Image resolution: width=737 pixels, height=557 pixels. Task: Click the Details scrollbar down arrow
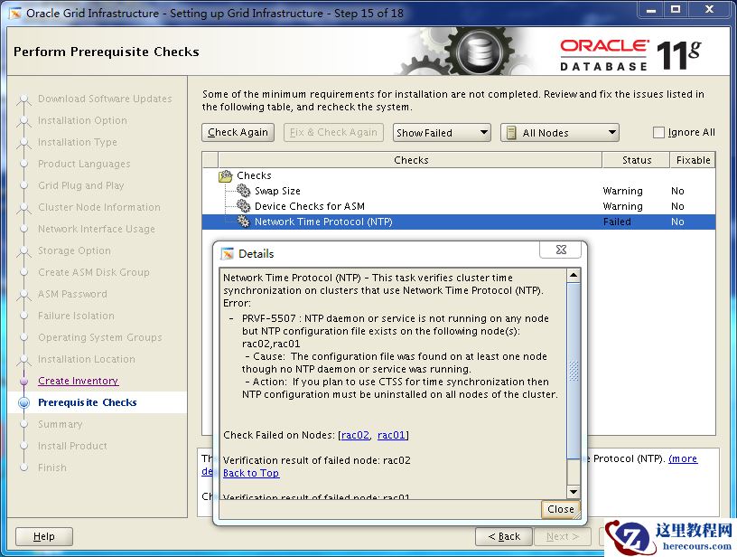[x=574, y=492]
